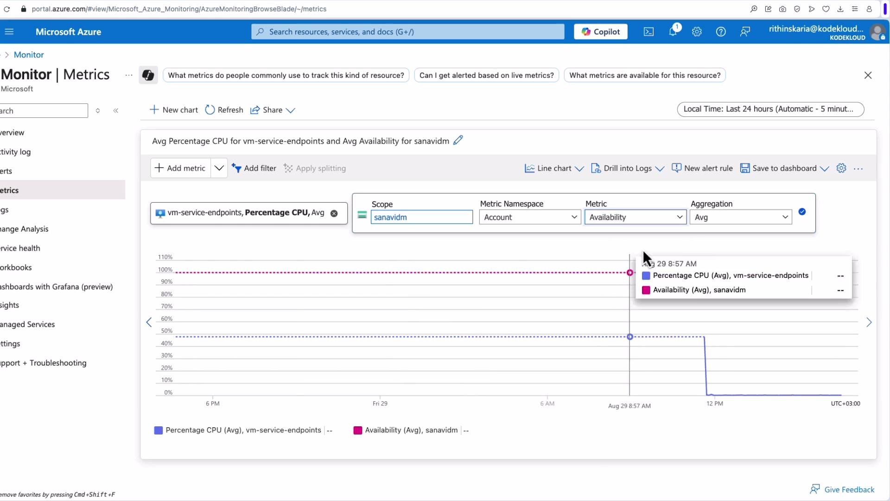The width and height of the screenshot is (890, 501).
Task: Click the Scope field showing sanavidm
Action: tap(421, 217)
